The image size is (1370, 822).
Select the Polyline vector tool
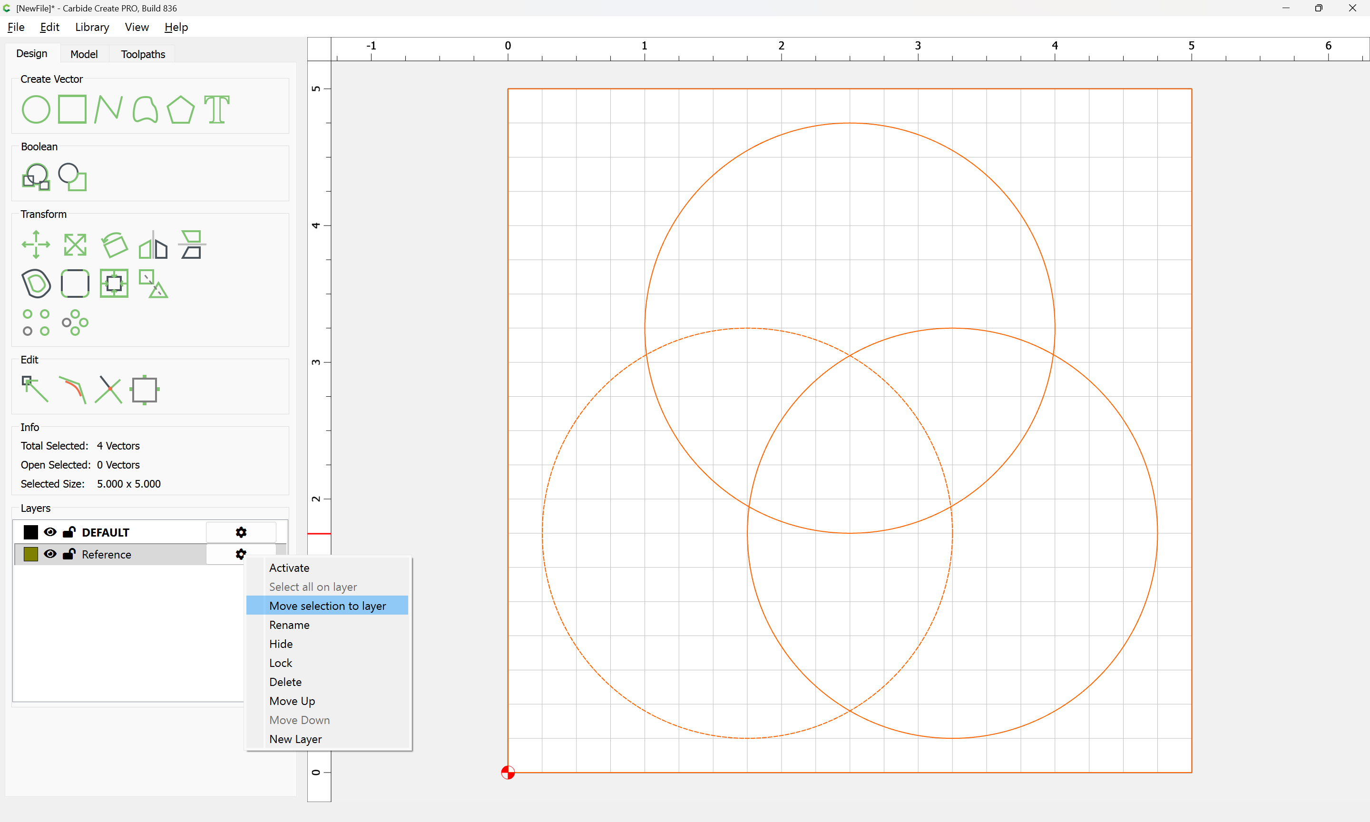coord(108,109)
